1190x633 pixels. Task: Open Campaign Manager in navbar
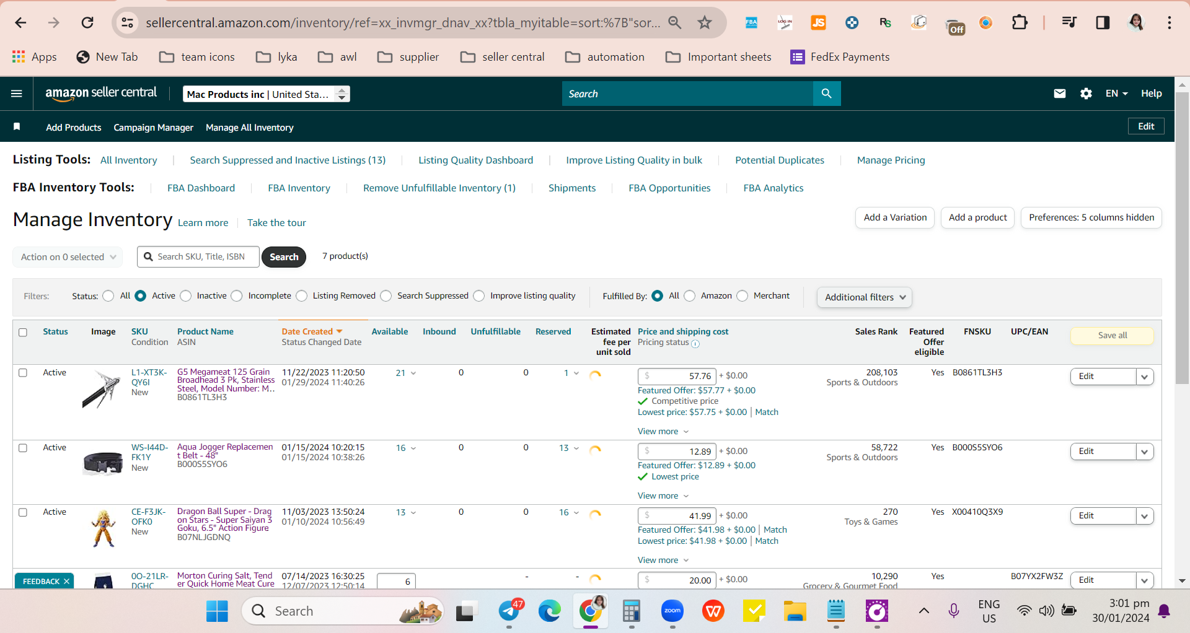[153, 128]
